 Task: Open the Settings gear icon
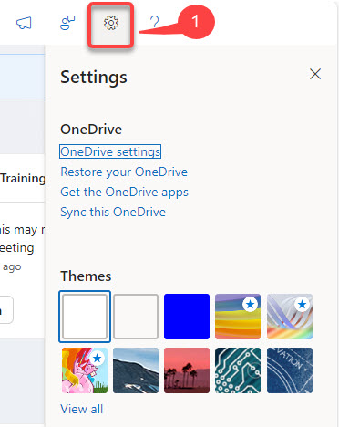(x=111, y=23)
